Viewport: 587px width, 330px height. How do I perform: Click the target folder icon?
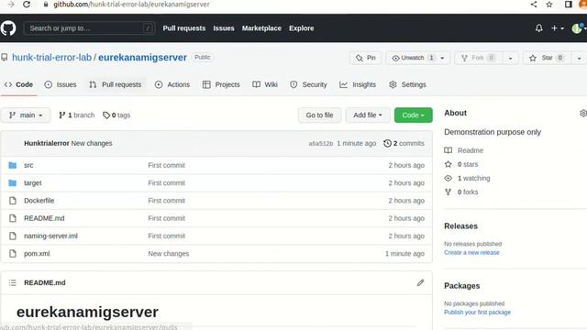(12, 183)
